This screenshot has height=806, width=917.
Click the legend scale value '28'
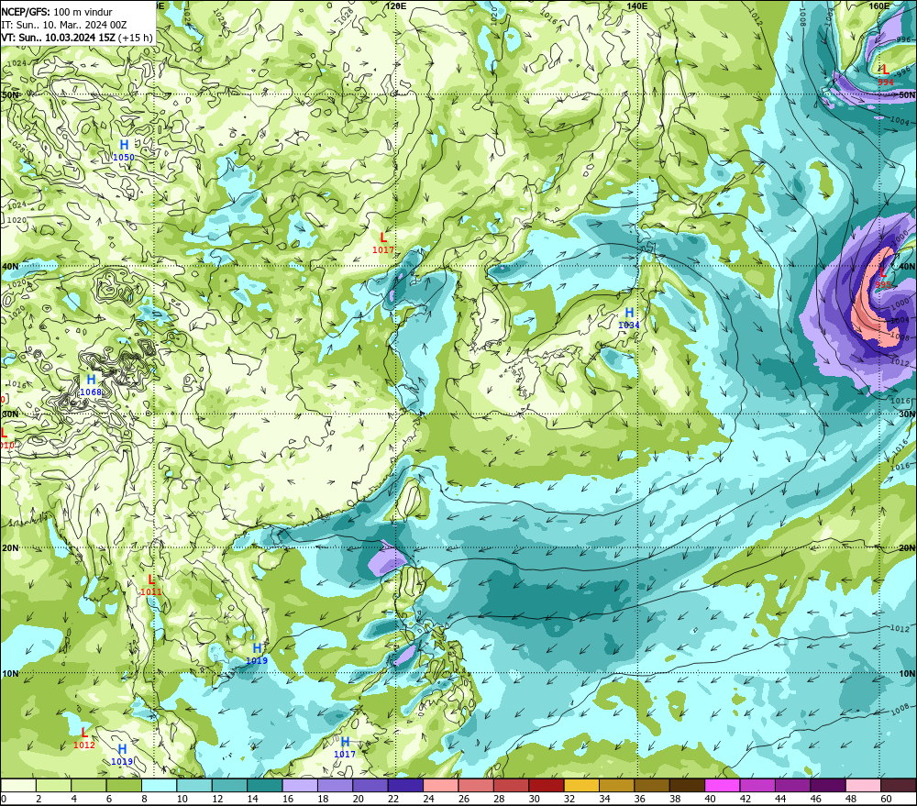[499, 799]
